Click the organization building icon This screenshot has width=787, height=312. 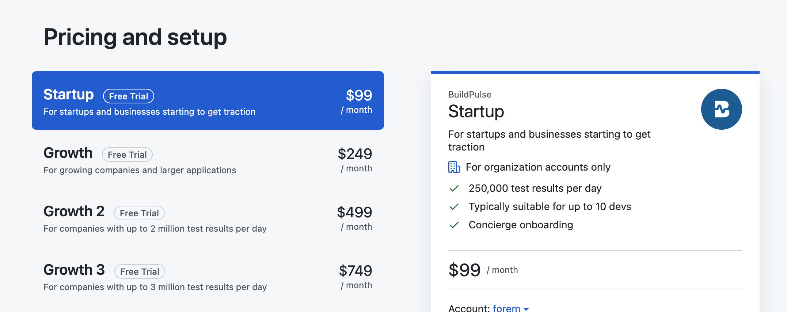454,167
